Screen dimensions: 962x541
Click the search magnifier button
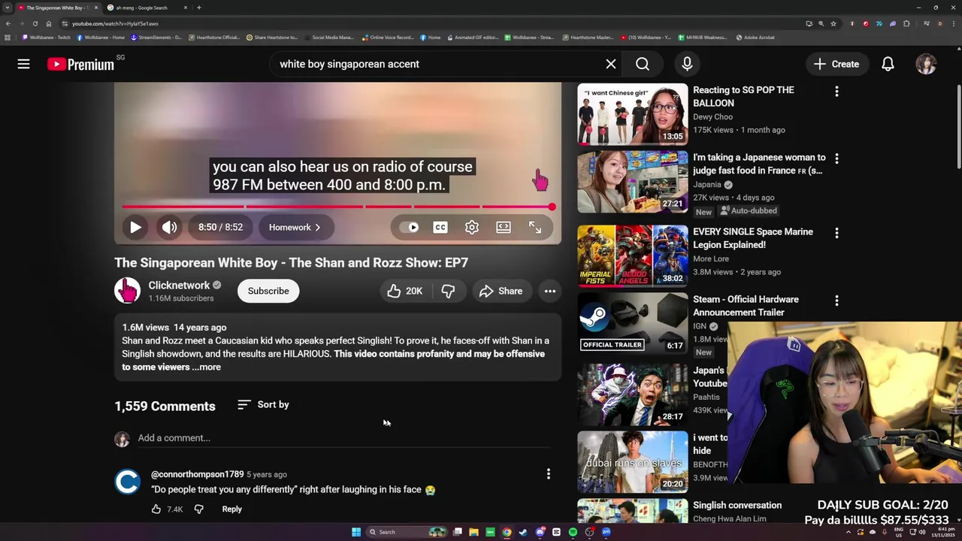tap(643, 64)
